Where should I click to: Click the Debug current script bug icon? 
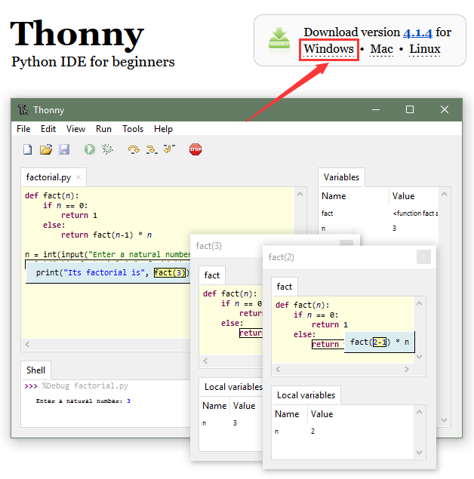108,149
